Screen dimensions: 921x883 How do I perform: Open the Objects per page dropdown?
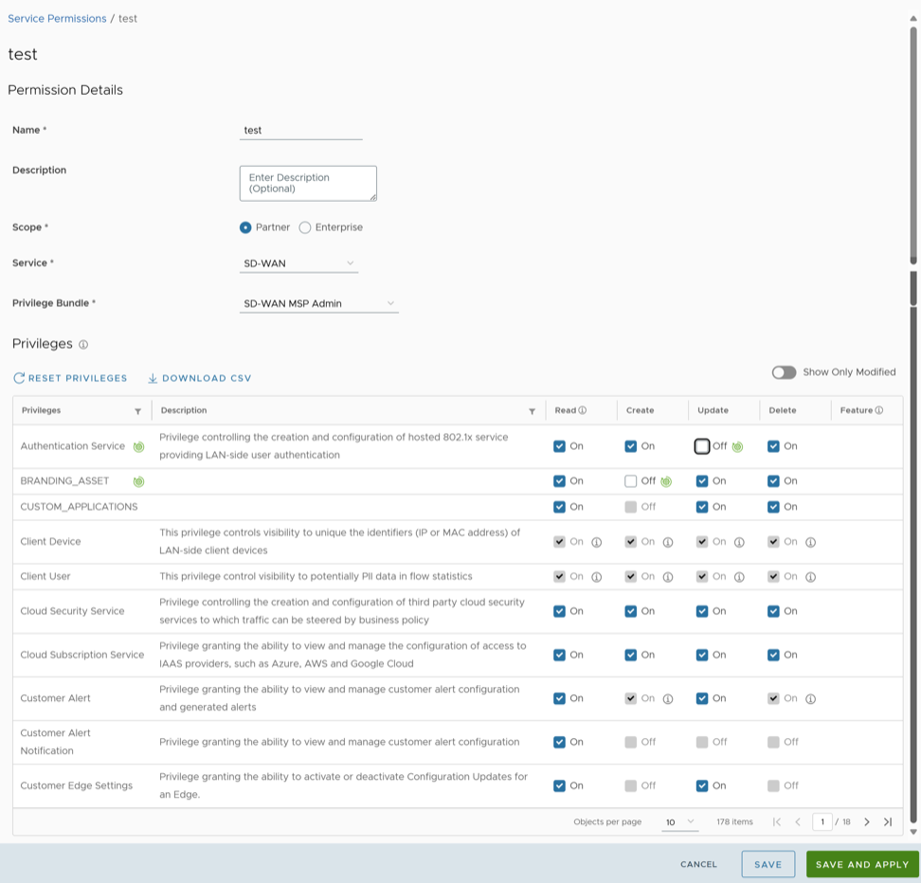679,821
